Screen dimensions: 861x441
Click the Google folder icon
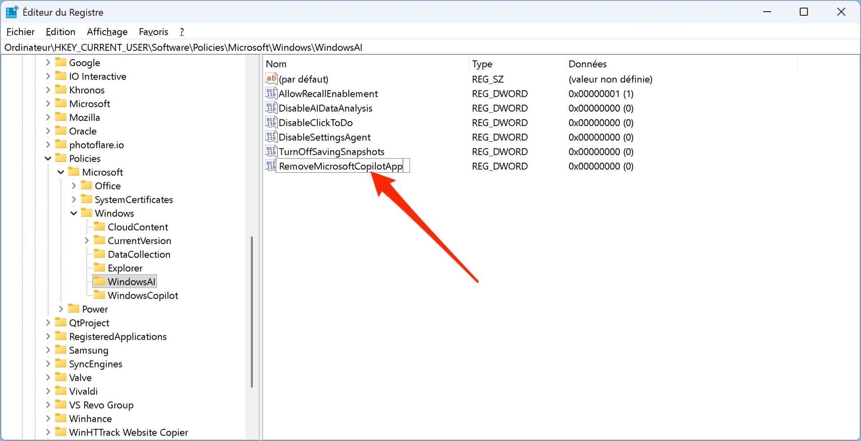(x=61, y=62)
